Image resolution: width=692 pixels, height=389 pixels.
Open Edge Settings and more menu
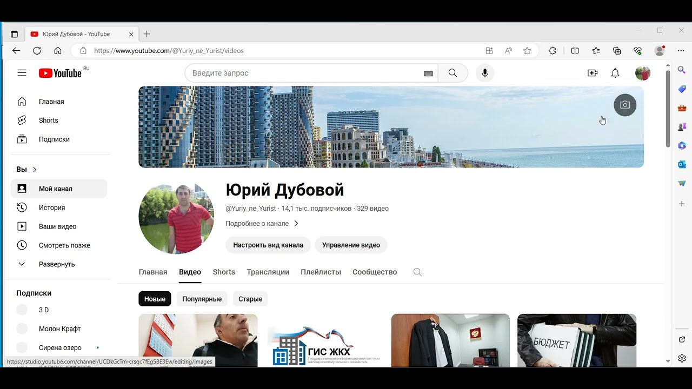[x=680, y=51]
